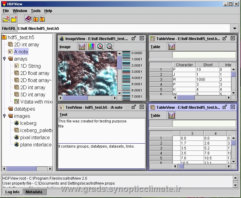
Task: Click the Open file toolbar icon
Action: [6, 19]
